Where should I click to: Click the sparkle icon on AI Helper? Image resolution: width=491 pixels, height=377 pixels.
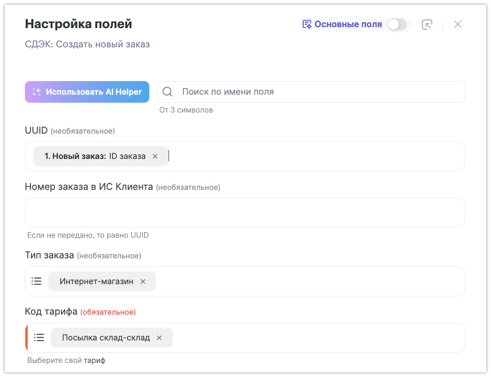tap(37, 92)
